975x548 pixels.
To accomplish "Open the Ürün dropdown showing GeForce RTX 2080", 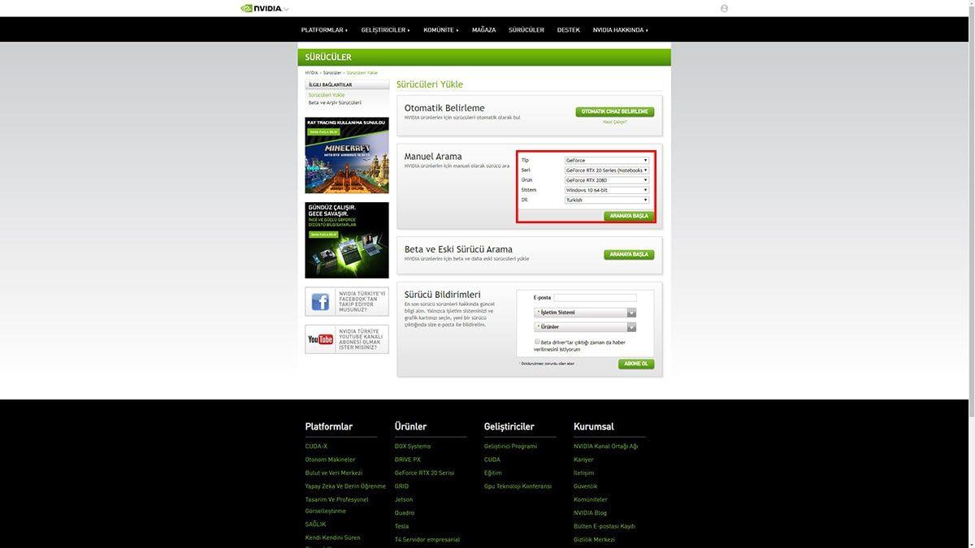I will point(607,179).
